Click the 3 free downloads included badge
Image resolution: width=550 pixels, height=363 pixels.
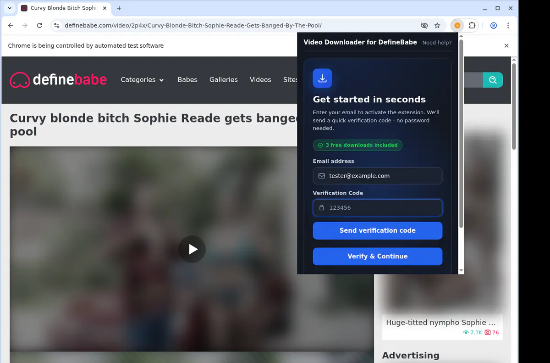(357, 145)
